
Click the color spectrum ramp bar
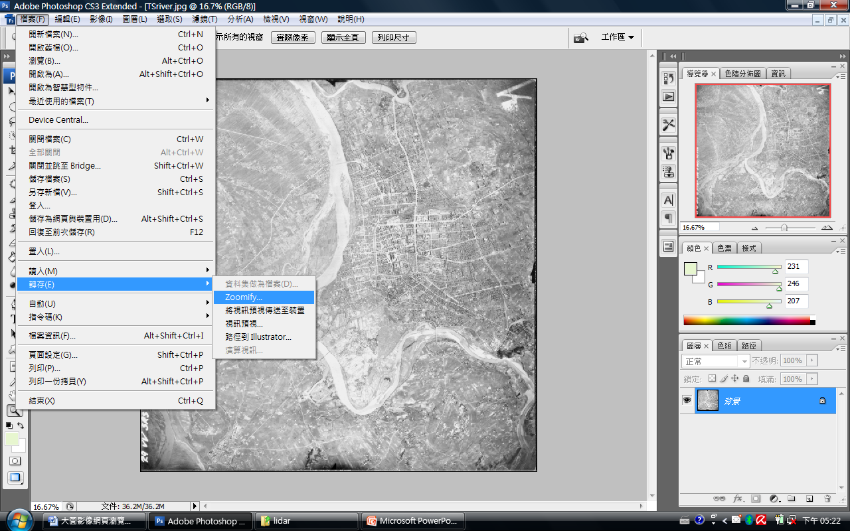tap(746, 321)
